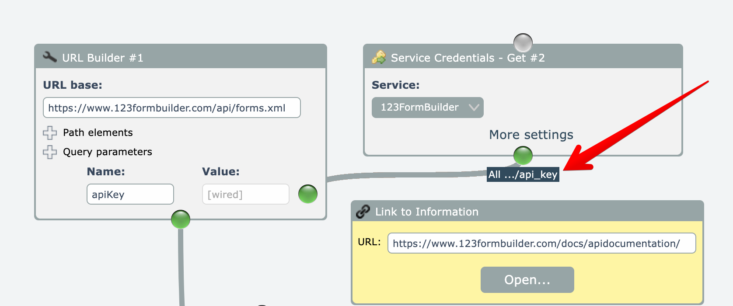Screen dimensions: 733x306
Task: Open the 123FormBuilder service dropdown
Action: point(427,108)
